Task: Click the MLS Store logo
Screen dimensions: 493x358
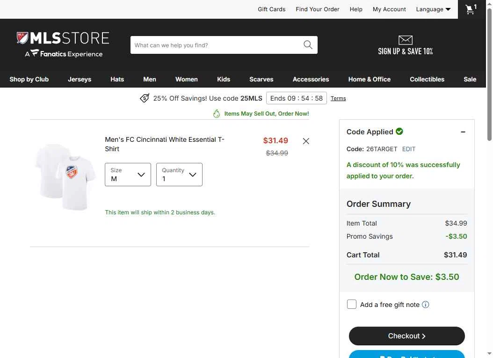Action: point(63,44)
